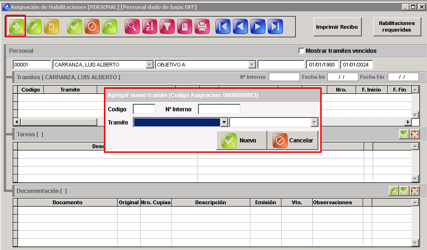
Task: Click the pink A-Z sort icon
Action: point(150,26)
